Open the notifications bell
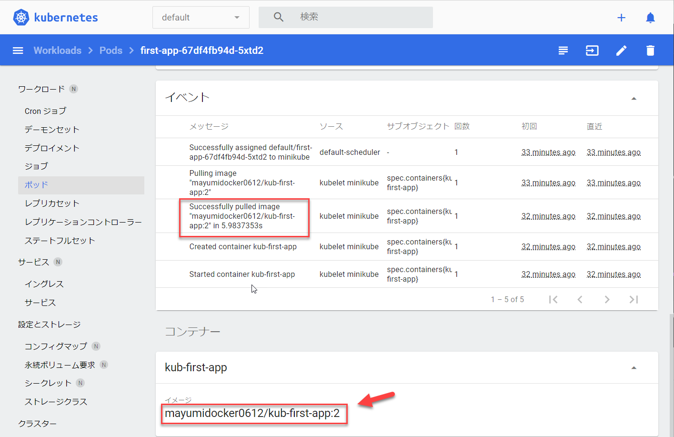 (x=650, y=18)
